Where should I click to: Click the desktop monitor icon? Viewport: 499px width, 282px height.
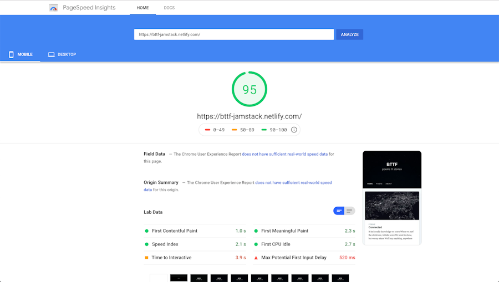click(x=51, y=54)
